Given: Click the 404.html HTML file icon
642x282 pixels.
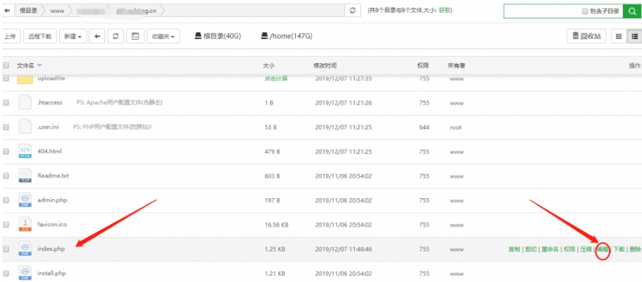Looking at the screenshot, I should coord(25,151).
